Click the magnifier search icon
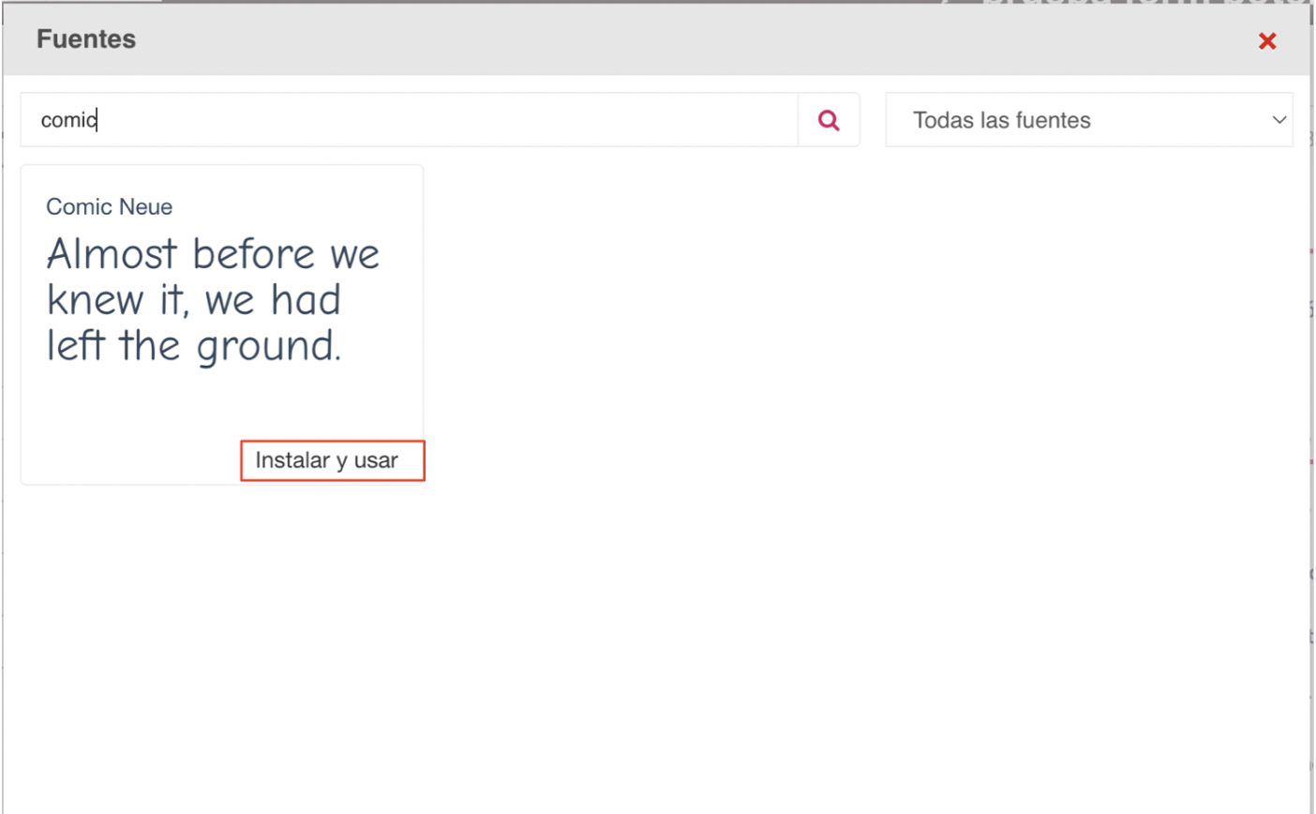The image size is (1316, 814). pyautogui.click(x=829, y=120)
